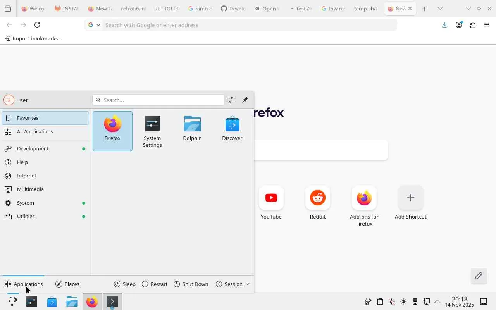Open the clipboard tray icon
The image size is (496, 310).
[x=380, y=301]
